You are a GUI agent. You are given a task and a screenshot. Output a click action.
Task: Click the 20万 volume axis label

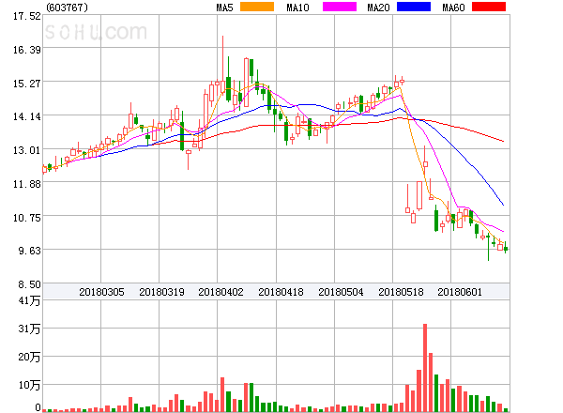29,357
